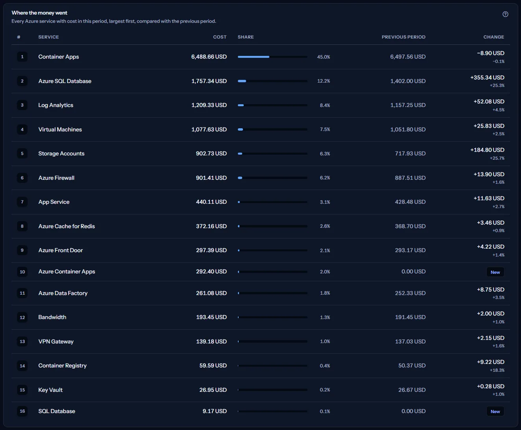Sort by the SERVICE column header
Screen dimensions: 521x430
(x=48, y=37)
